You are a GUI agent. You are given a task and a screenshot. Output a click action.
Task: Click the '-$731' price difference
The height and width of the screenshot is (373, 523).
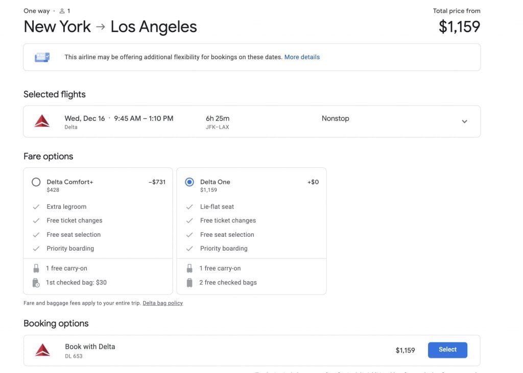[157, 182]
